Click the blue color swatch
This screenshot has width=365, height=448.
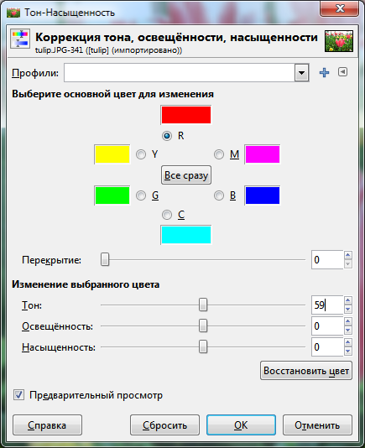tap(263, 195)
